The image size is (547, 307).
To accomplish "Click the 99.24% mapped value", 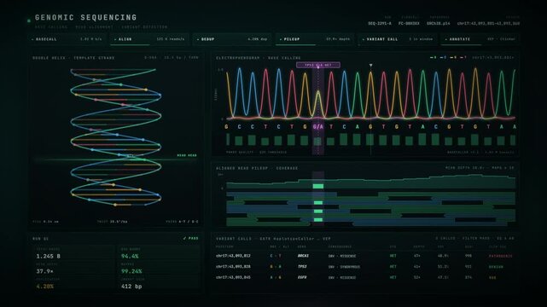I will point(131,271).
